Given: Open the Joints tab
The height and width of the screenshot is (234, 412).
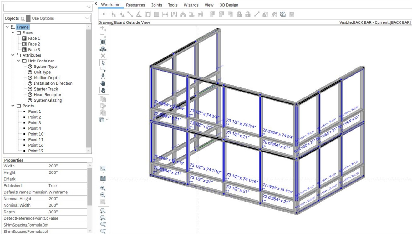Looking at the screenshot, I should pyautogui.click(x=156, y=5).
